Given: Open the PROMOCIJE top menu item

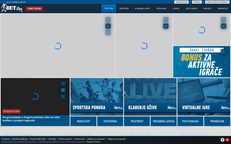Looking at the screenshot, I should coord(223,9).
